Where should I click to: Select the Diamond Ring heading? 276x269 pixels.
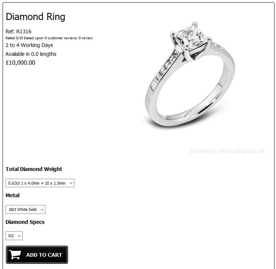pos(36,17)
